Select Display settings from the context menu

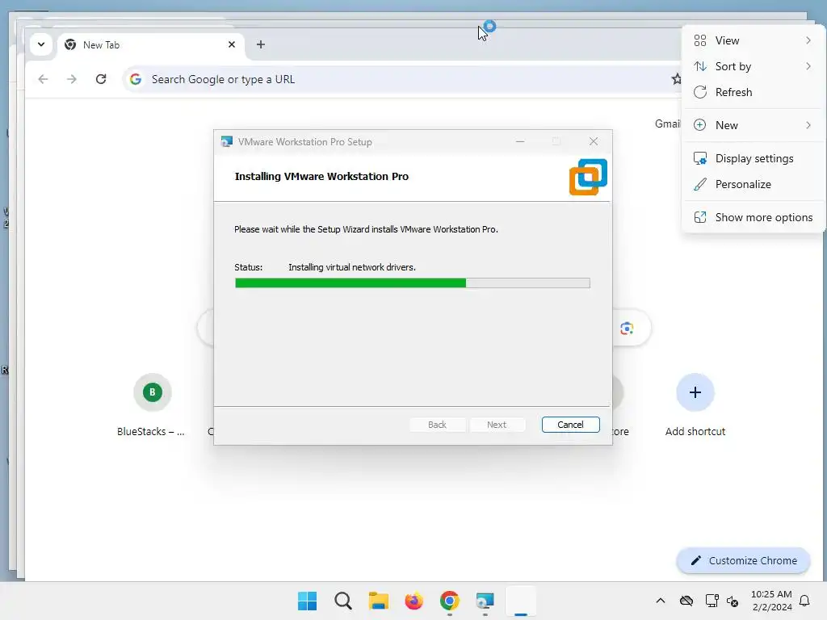753,159
